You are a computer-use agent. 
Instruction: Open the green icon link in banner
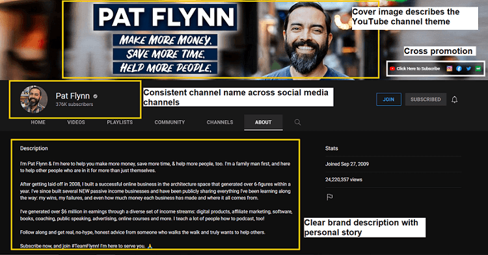click(478, 69)
